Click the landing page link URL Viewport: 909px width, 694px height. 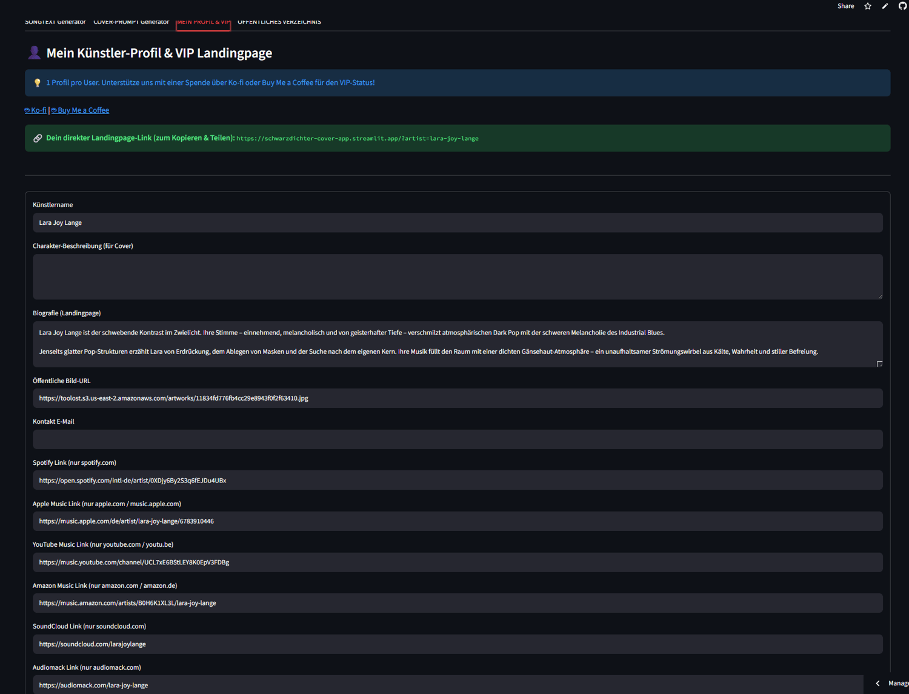(358, 138)
